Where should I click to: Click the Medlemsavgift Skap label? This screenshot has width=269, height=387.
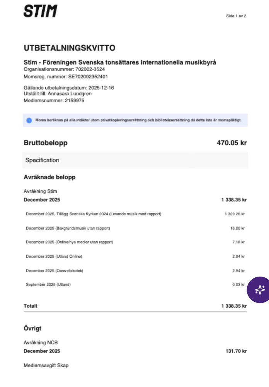tap(47, 365)
